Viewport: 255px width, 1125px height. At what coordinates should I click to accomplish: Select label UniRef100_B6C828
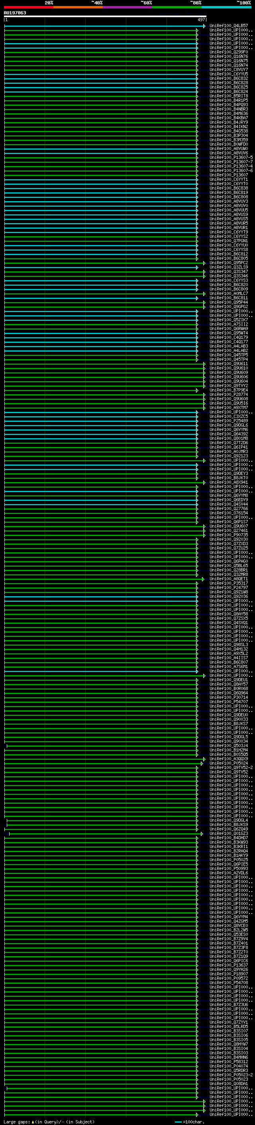pos(229,83)
